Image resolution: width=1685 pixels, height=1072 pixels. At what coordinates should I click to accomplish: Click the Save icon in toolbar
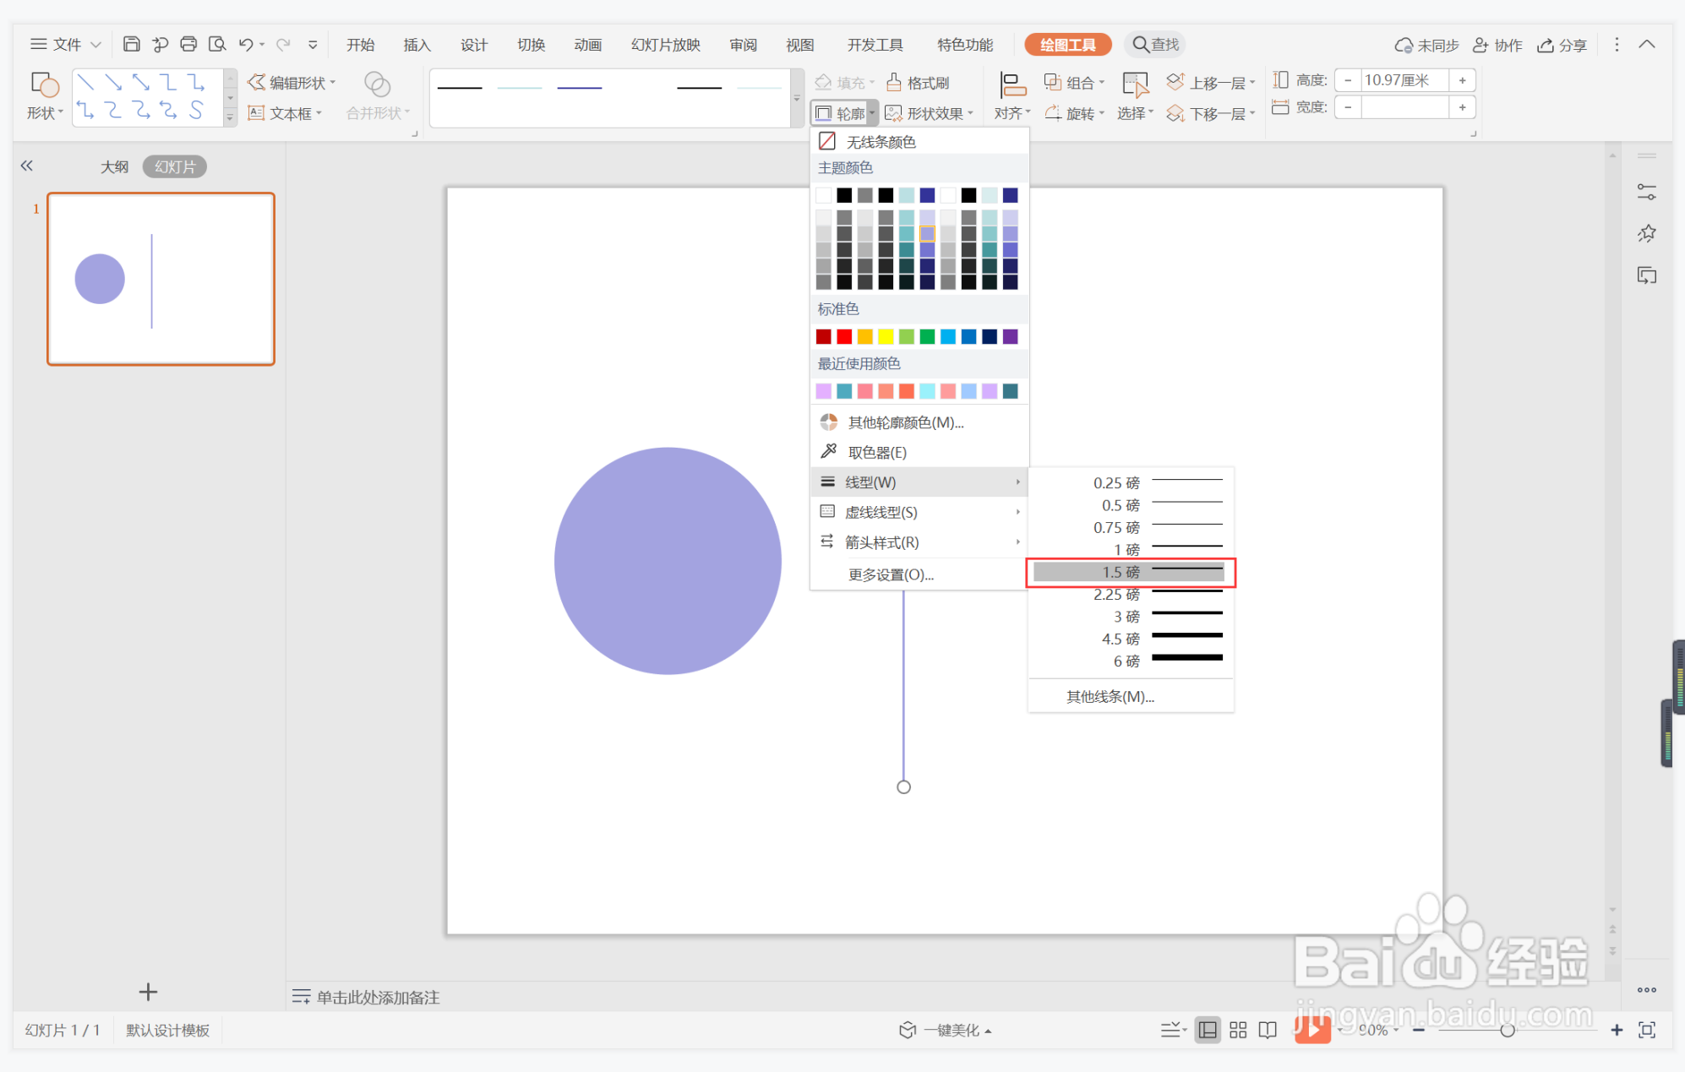[131, 44]
